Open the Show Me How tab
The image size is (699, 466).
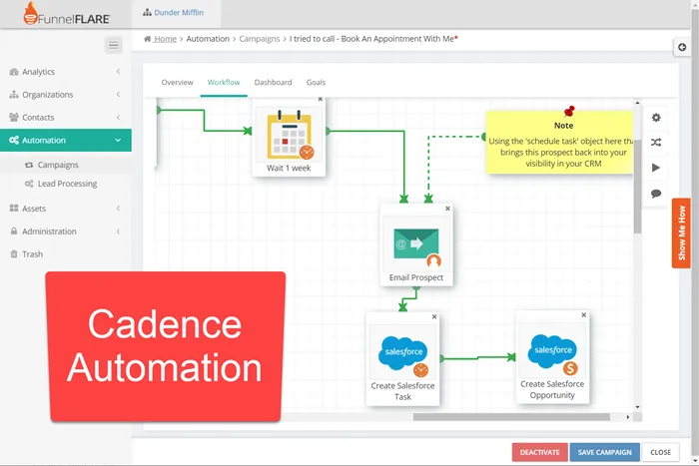coord(681,233)
